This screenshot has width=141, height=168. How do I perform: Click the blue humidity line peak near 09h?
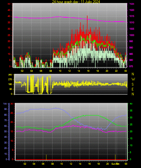tap(56, 108)
